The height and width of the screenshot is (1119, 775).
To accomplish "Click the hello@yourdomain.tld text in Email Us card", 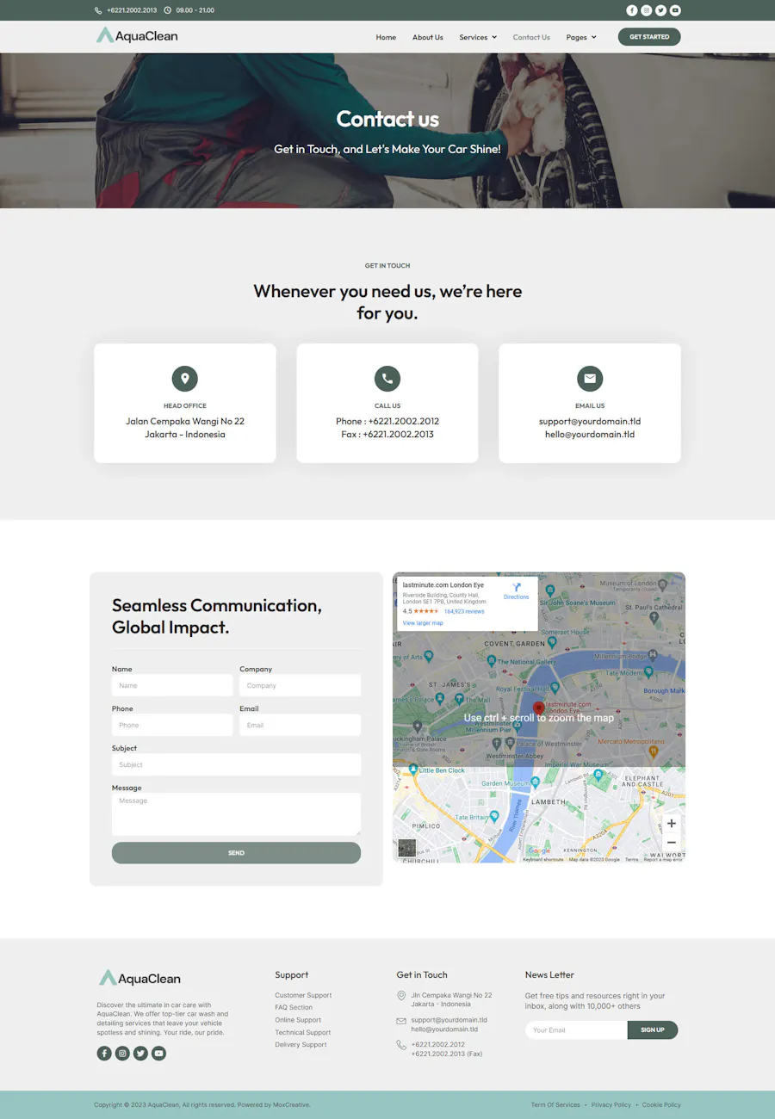I will (590, 435).
